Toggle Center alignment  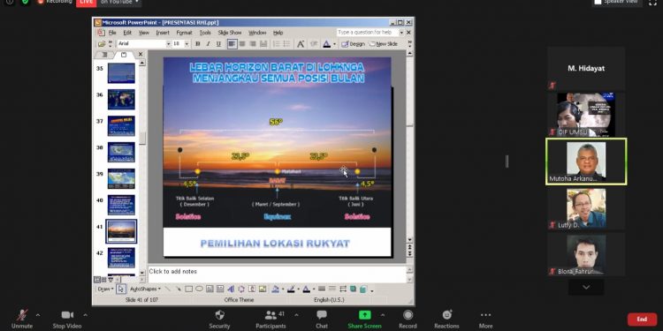242,44
